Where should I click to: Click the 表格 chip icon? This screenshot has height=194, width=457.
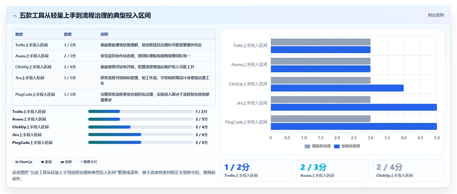coord(43,162)
